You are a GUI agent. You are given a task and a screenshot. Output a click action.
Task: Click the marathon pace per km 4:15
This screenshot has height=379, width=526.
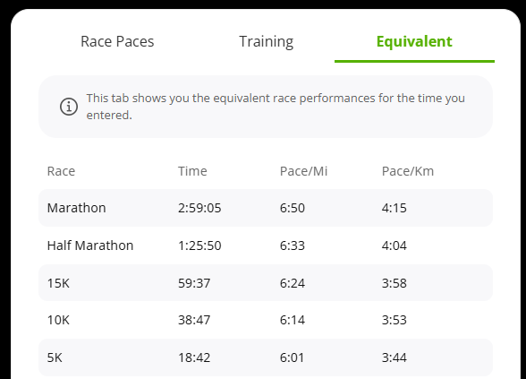[394, 208]
